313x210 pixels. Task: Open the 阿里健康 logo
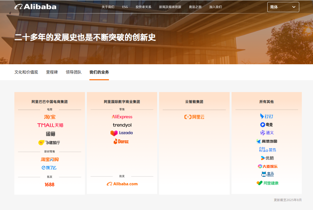(x=268, y=183)
